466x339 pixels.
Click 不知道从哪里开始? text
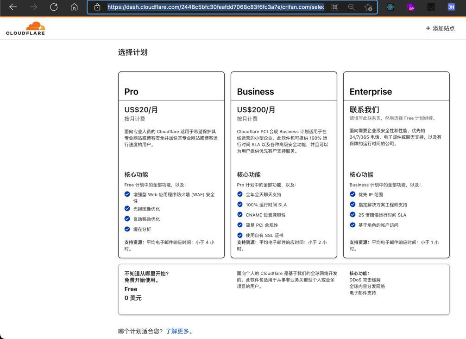pos(146,274)
